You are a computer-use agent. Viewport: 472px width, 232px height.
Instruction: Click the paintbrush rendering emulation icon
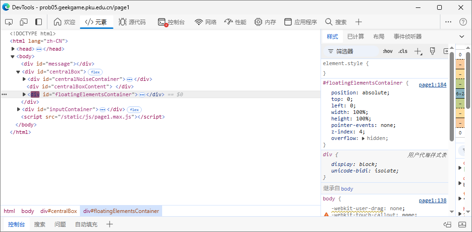(432, 51)
